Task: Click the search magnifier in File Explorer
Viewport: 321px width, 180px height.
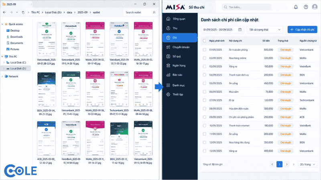Action: 154,12
